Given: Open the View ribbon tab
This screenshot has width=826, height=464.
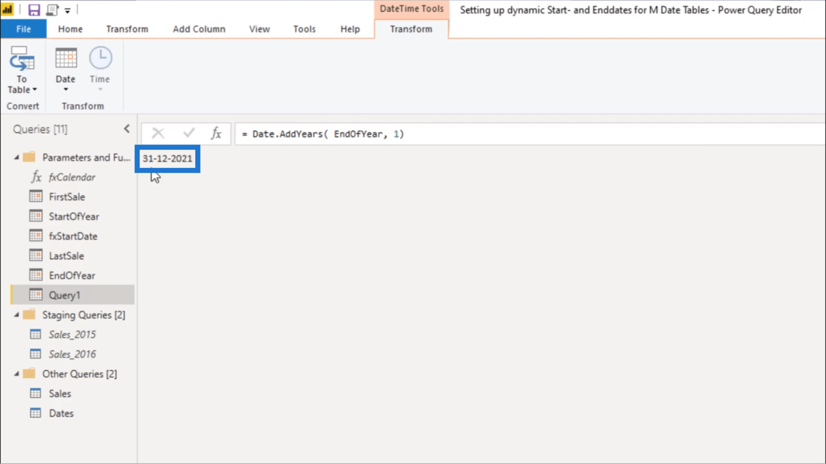Looking at the screenshot, I should tap(259, 29).
